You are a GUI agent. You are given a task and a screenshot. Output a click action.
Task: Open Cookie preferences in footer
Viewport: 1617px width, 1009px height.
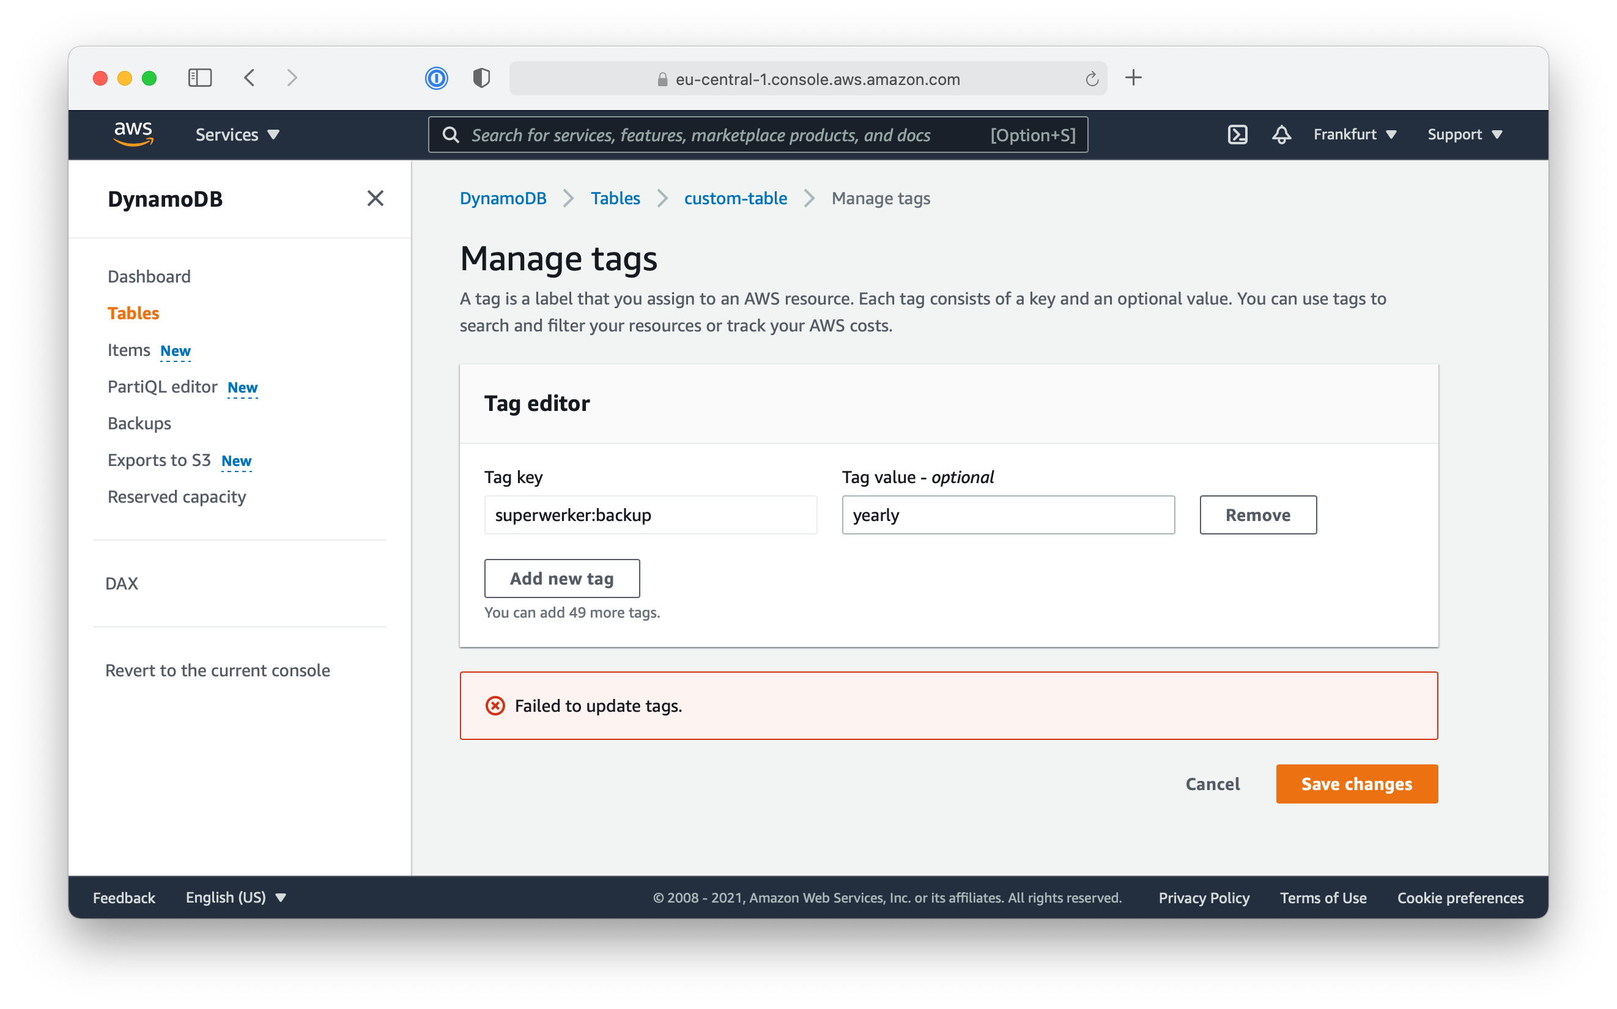point(1460,897)
